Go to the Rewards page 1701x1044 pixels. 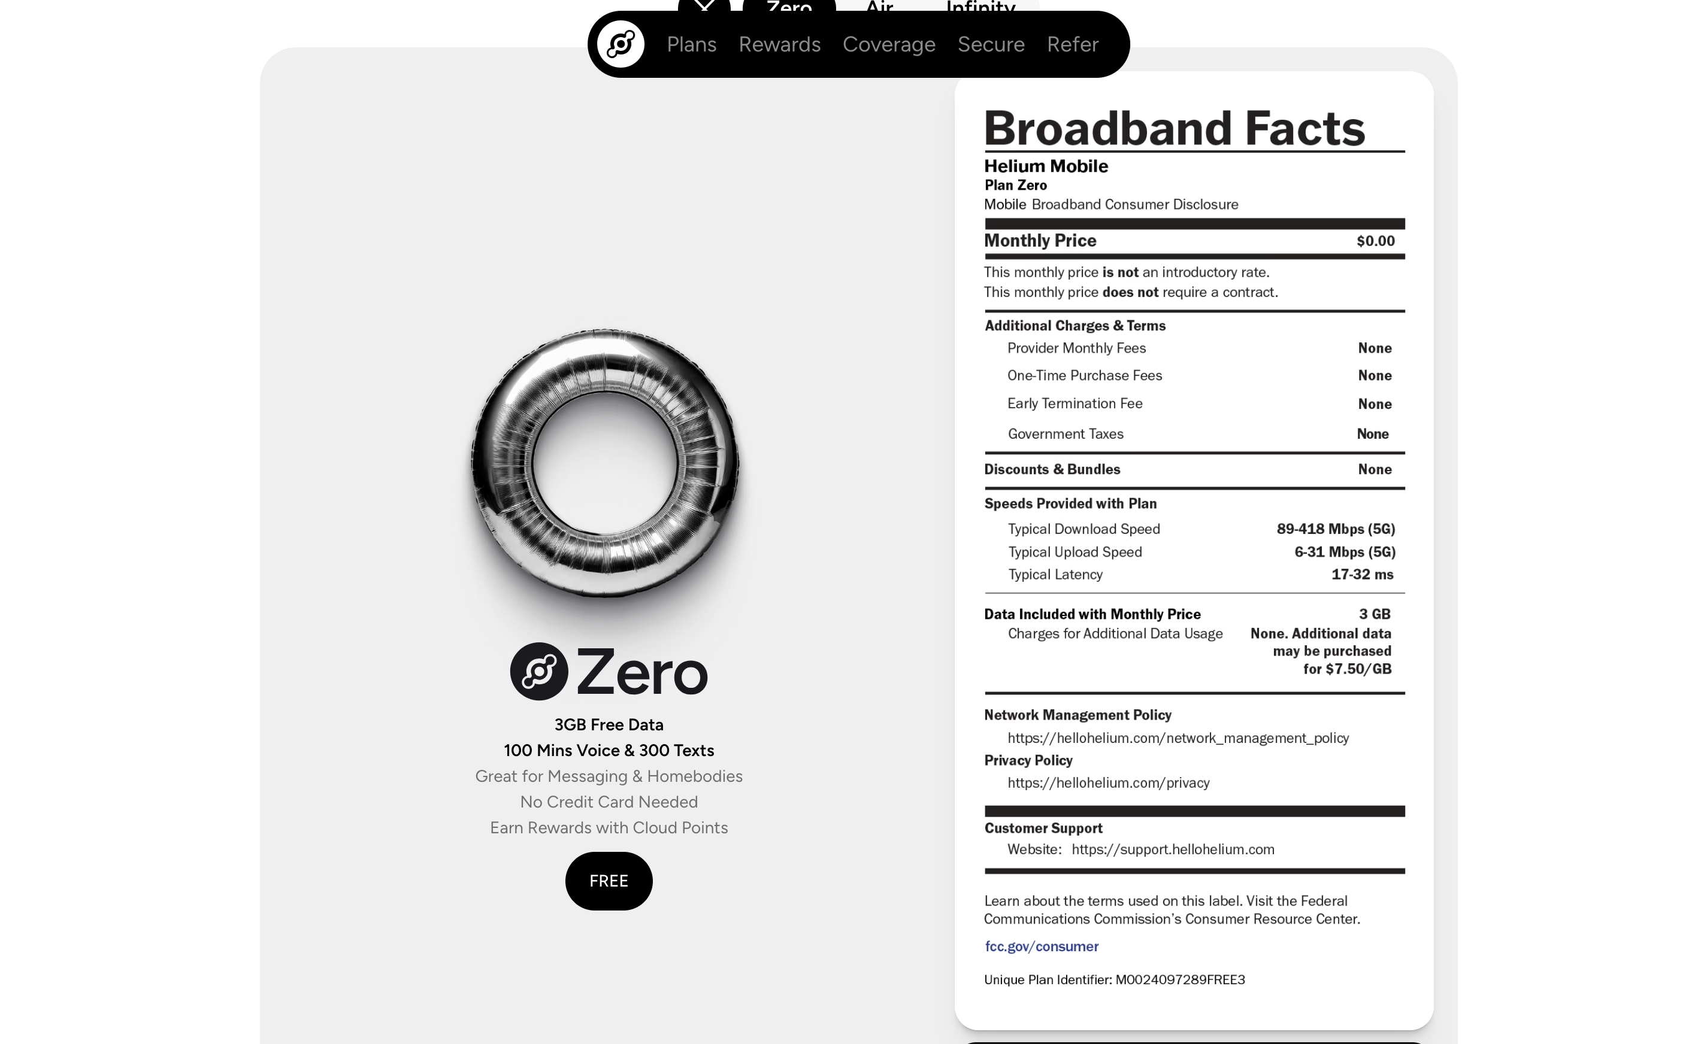point(779,44)
